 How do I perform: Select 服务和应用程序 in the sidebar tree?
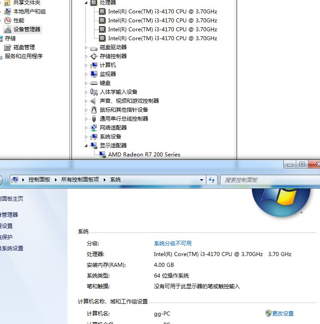coord(24,56)
